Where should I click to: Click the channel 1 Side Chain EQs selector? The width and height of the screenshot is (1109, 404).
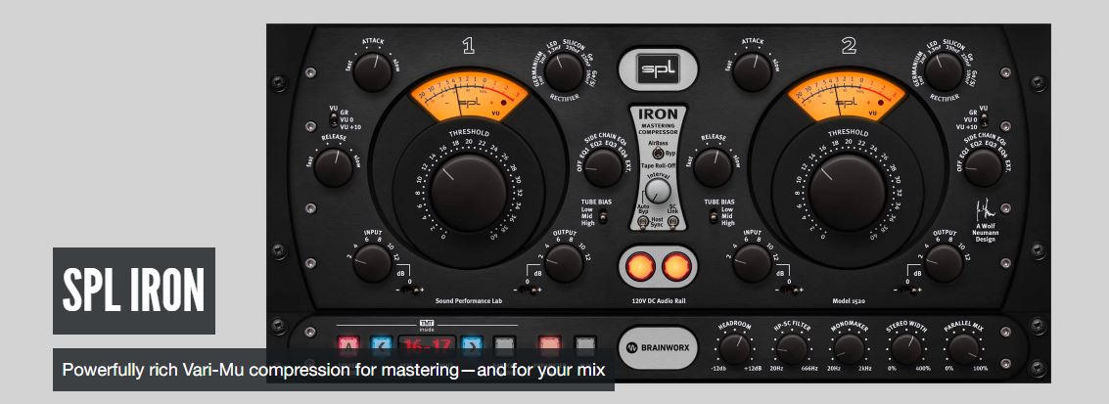[x=603, y=167]
